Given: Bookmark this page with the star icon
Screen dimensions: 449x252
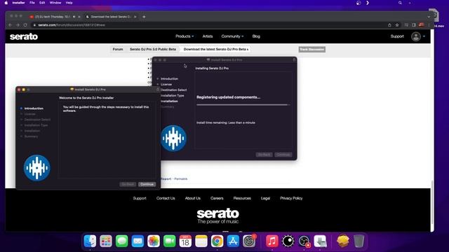Looking at the screenshot, I should click(x=397, y=25).
